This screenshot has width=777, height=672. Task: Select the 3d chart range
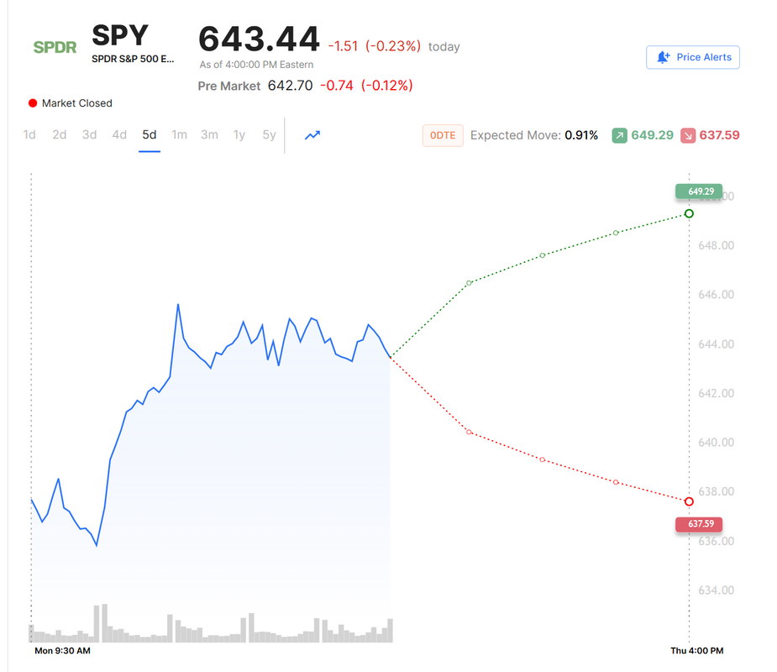[89, 134]
